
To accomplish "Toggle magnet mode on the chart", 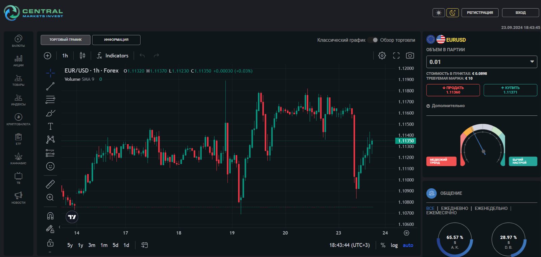I will (50, 216).
